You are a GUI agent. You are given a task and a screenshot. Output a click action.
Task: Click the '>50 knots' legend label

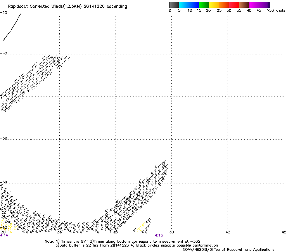276,10
